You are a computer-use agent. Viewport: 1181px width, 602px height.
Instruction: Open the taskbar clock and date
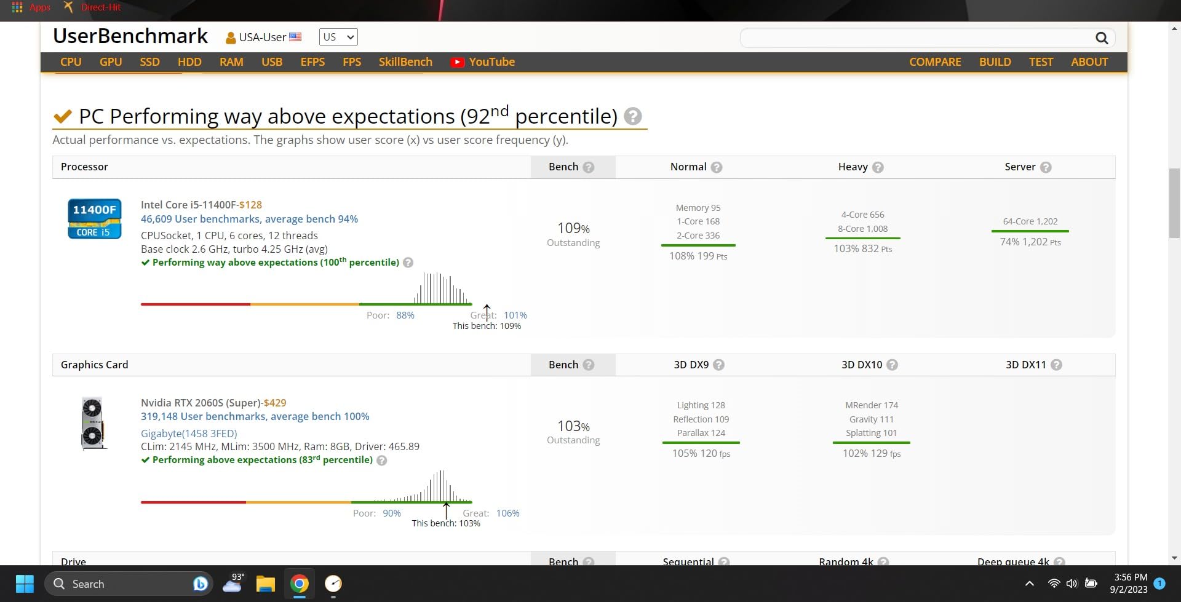point(1129,583)
